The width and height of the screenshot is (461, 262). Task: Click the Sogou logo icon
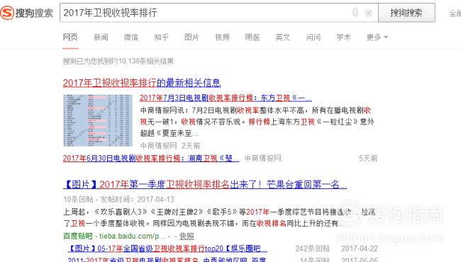click(x=7, y=13)
